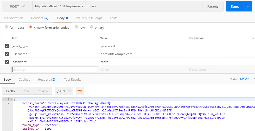Screen dimensions: 255x131
Task: Click the 200 OK status text
Action: coord(244,79)
